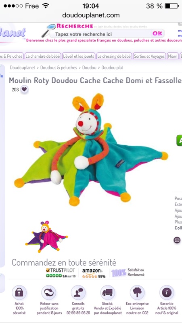This screenshot has width=182, height=323.
Task: Open Sorties et Voyages menu tab
Action: coord(149,56)
